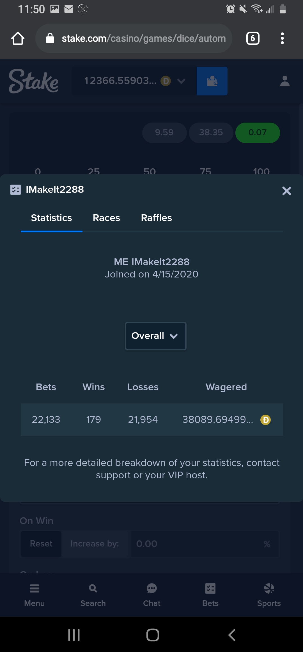Tap the browser home icon
The height and width of the screenshot is (652, 303).
[x=18, y=38]
